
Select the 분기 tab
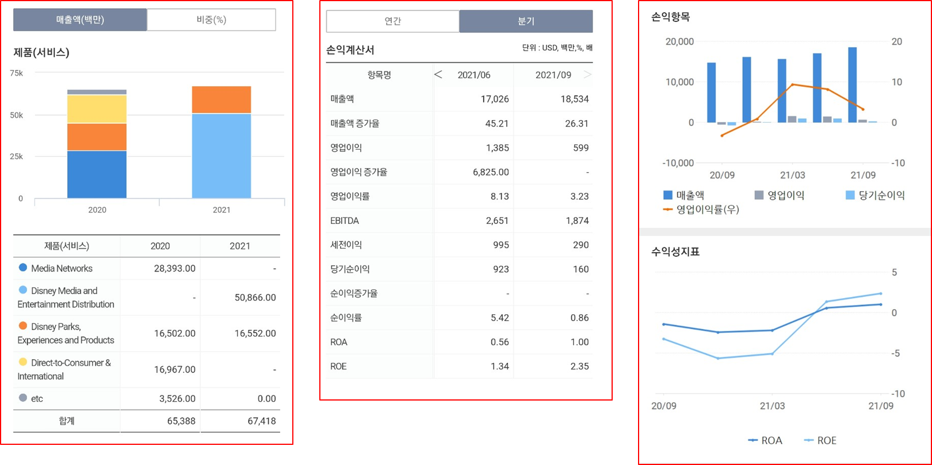[x=526, y=21]
